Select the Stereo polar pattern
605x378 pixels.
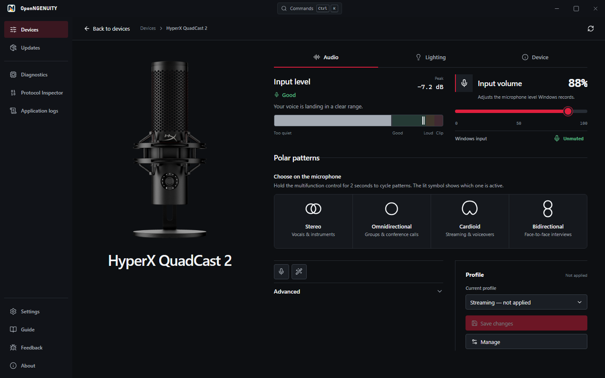[x=313, y=221]
